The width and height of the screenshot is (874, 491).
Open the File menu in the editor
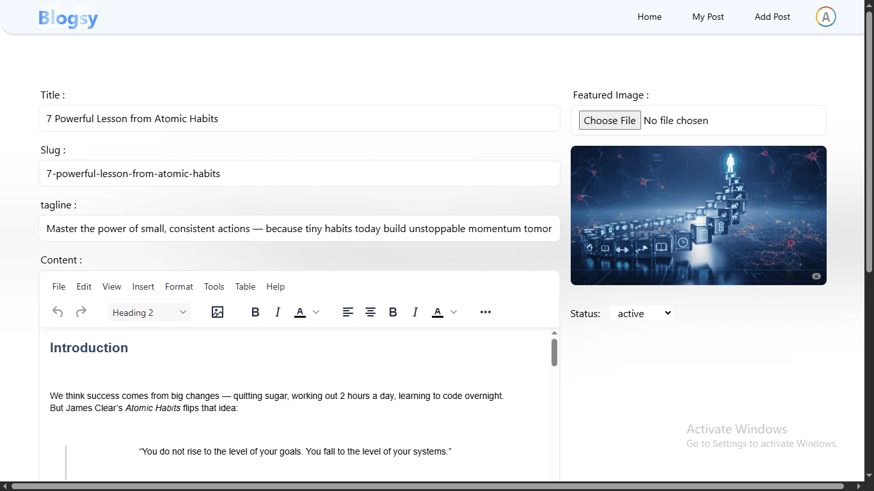pyautogui.click(x=58, y=286)
